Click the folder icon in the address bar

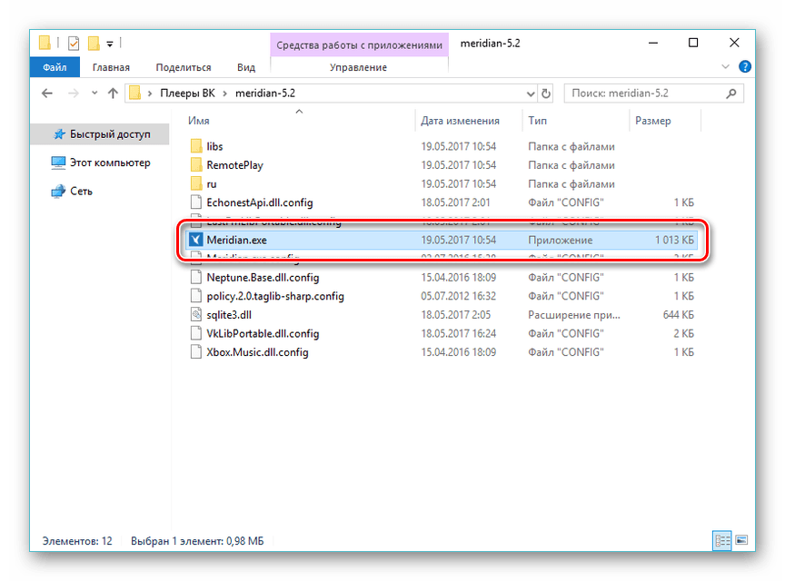(134, 94)
